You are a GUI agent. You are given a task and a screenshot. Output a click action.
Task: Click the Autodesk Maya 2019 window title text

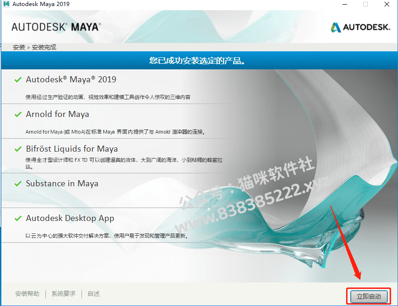[41, 4]
